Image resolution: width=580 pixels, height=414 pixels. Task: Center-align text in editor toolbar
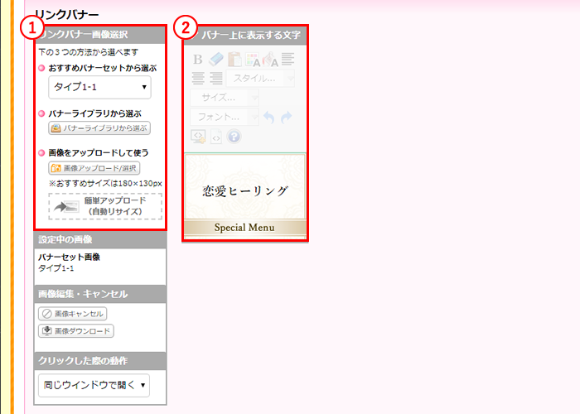click(198, 78)
